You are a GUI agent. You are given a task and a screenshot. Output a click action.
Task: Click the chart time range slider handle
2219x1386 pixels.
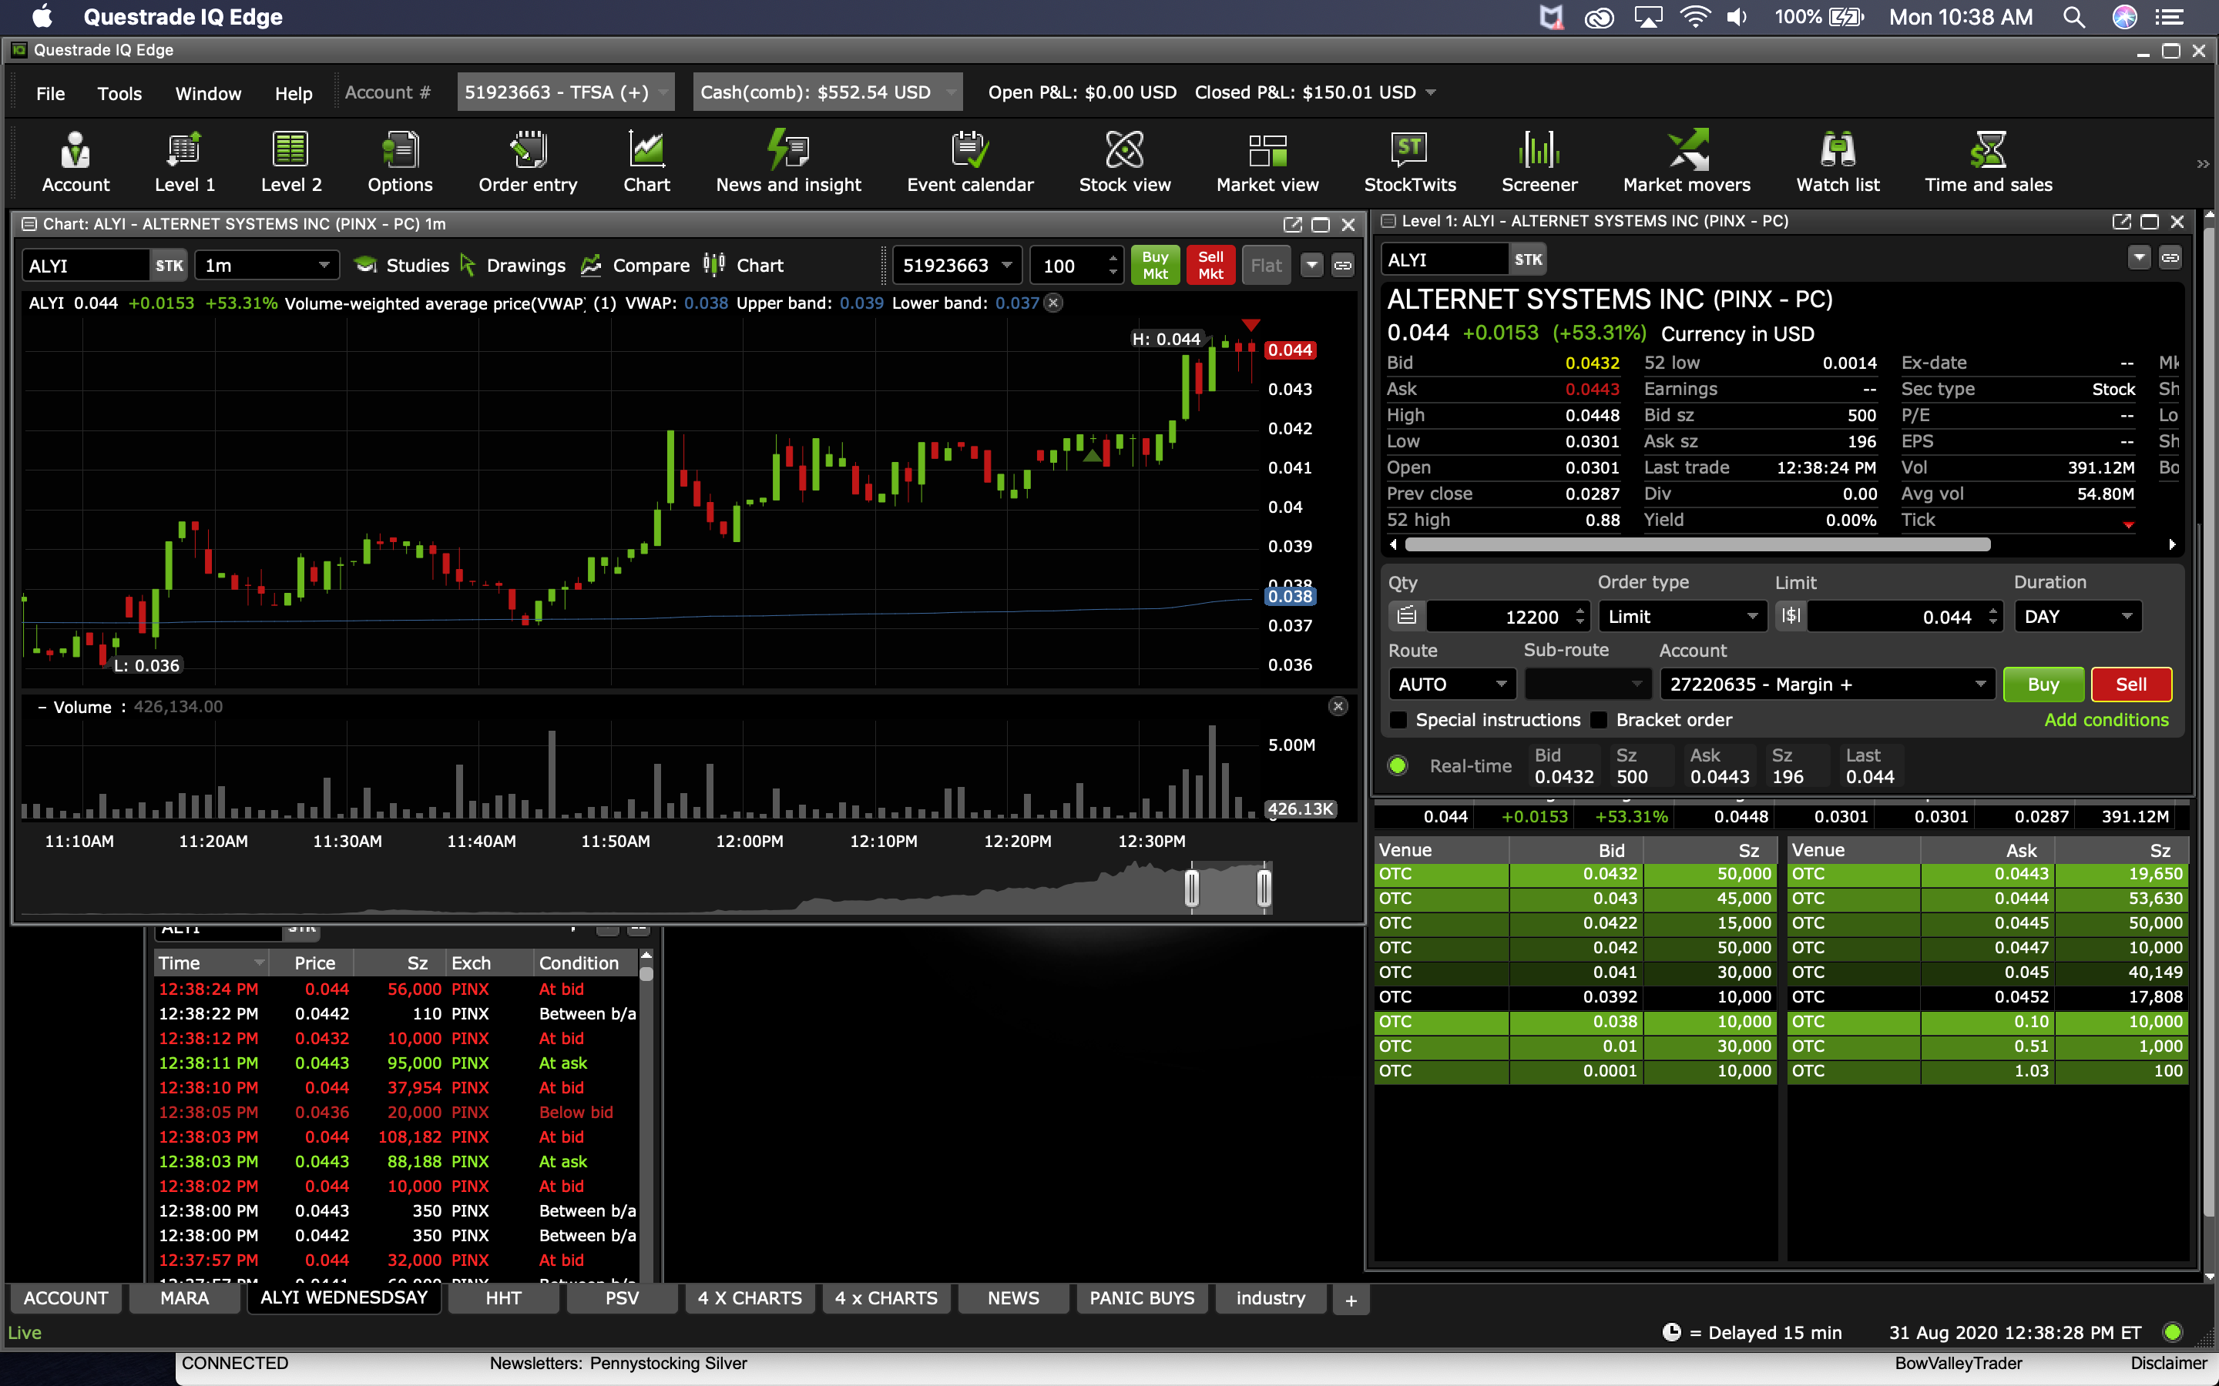[x=1191, y=887]
